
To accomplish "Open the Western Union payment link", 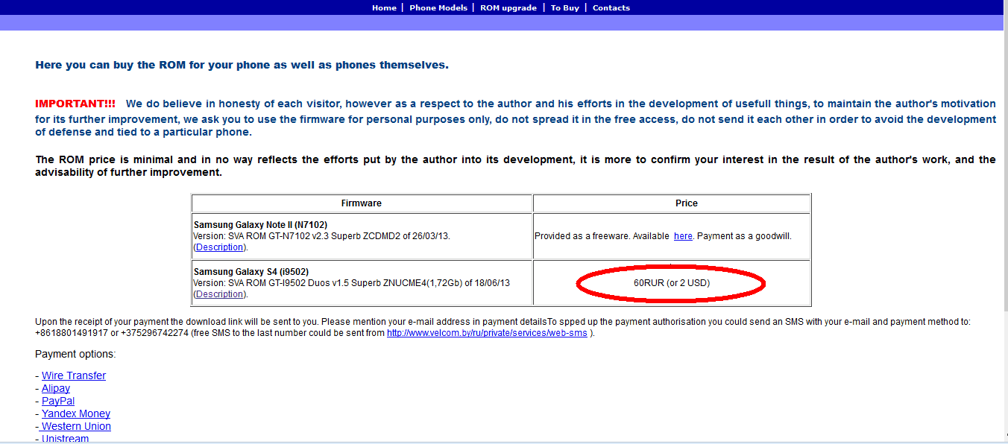I will click(76, 426).
